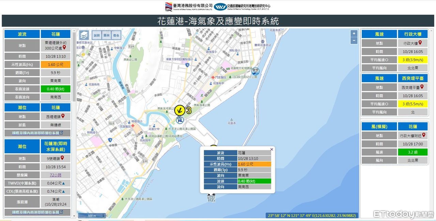Screen dimensions: 436x221
Task: Open the map layers stack icon
Action: tap(84, 35)
